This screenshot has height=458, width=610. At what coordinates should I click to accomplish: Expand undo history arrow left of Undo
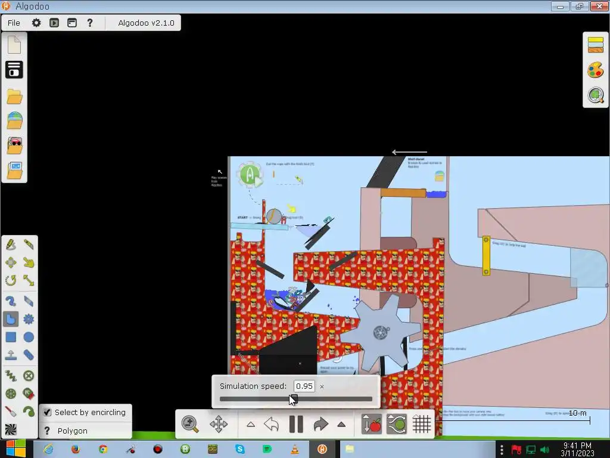pyautogui.click(x=251, y=425)
